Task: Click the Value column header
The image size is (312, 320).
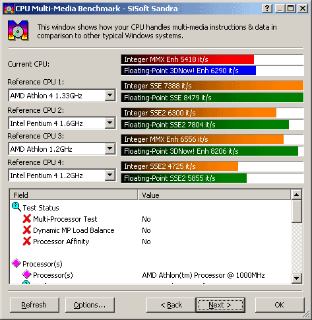Action: (214, 195)
